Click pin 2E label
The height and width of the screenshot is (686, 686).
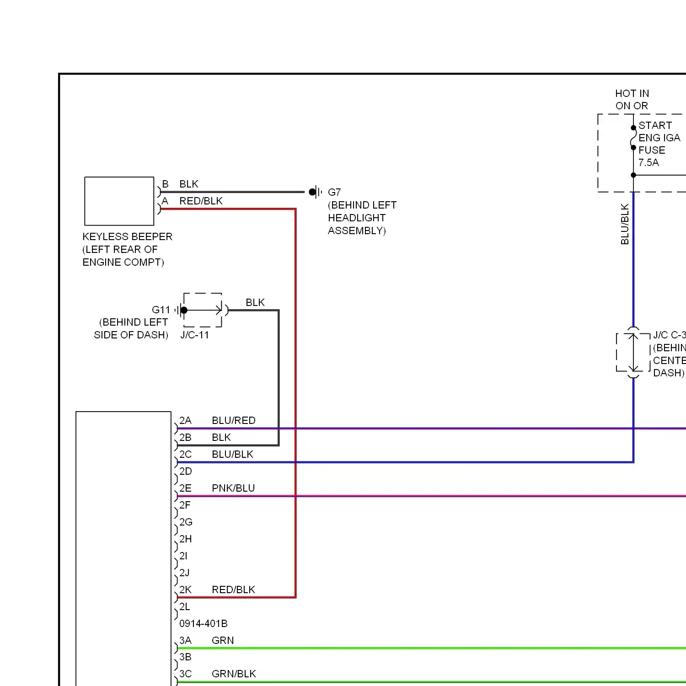[185, 488]
